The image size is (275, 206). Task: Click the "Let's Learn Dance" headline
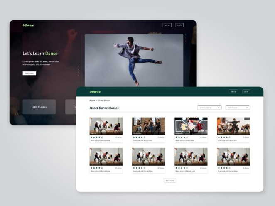point(40,54)
